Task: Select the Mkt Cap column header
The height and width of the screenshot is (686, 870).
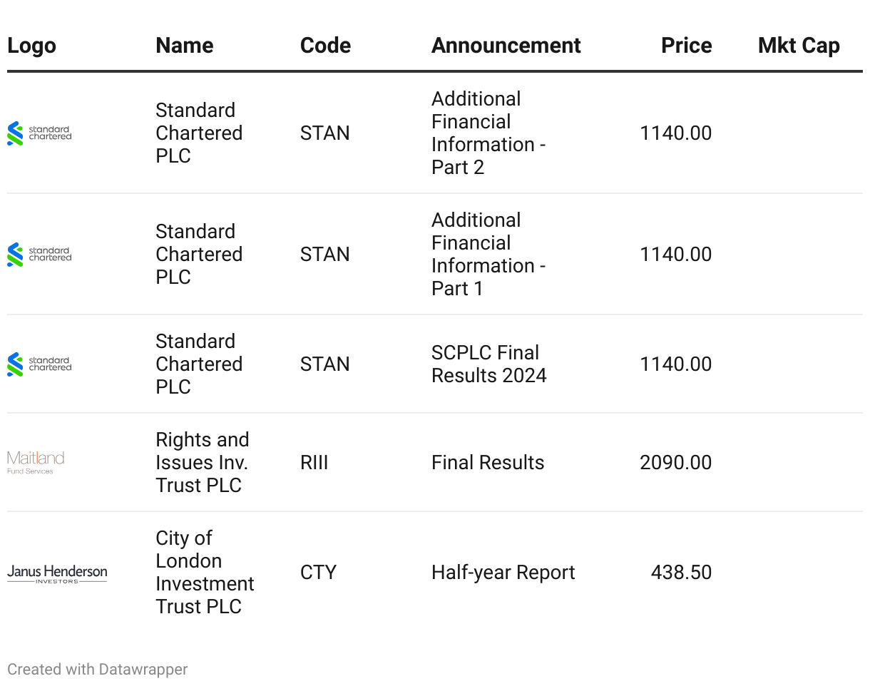Action: (x=799, y=46)
